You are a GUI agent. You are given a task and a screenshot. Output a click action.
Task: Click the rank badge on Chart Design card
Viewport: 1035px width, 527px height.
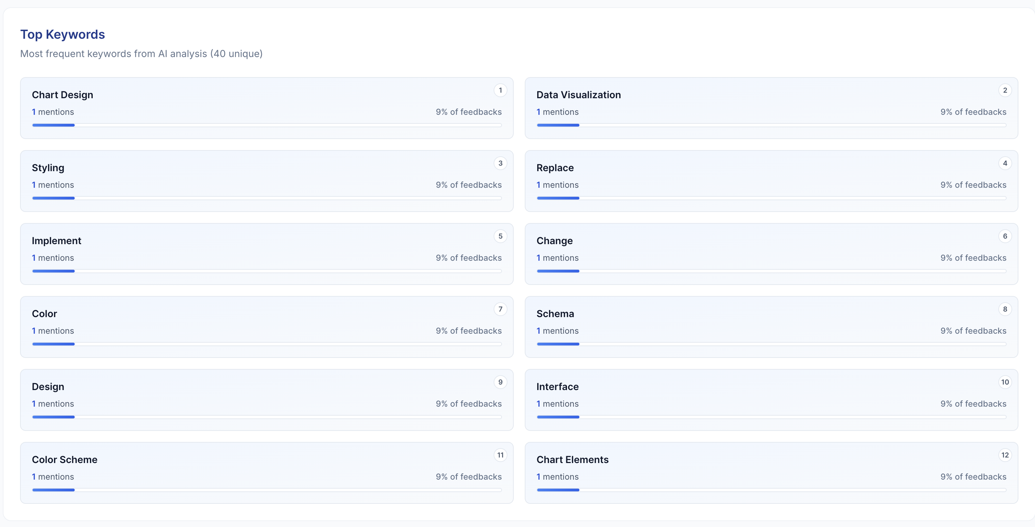coord(500,90)
